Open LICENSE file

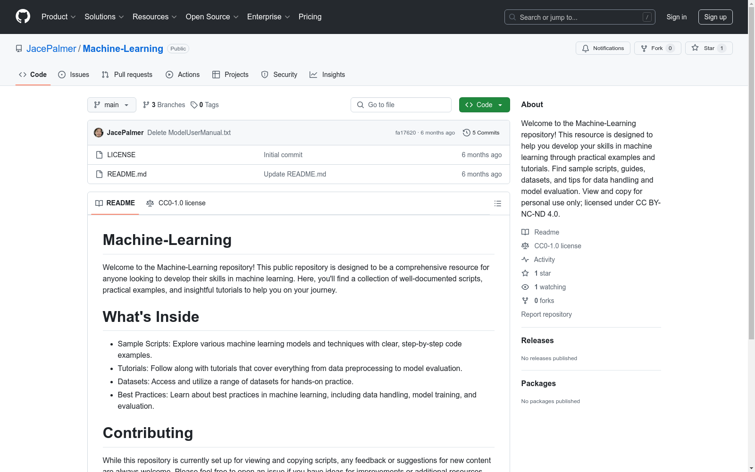121,155
